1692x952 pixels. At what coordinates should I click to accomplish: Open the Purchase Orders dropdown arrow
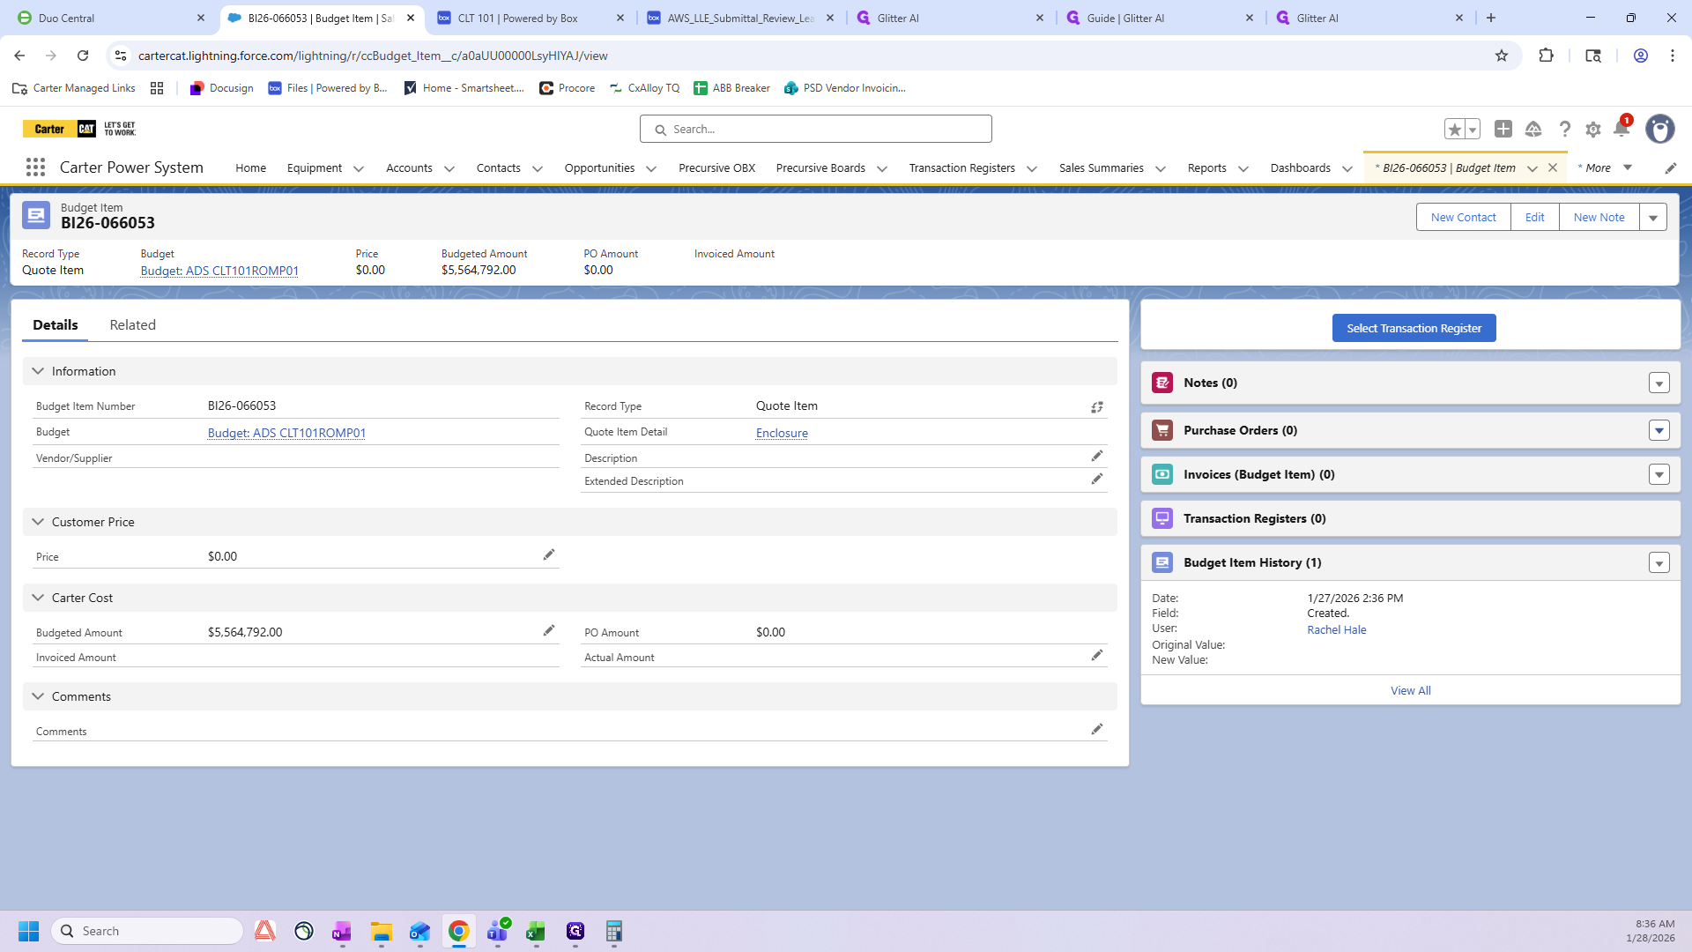[x=1659, y=430]
